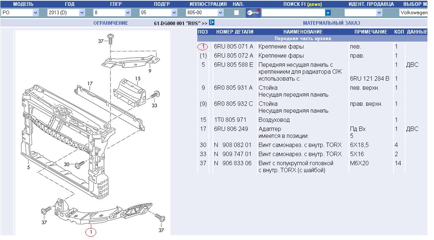
Task: Click circled position 1 in the parts table
Action: click(x=203, y=47)
